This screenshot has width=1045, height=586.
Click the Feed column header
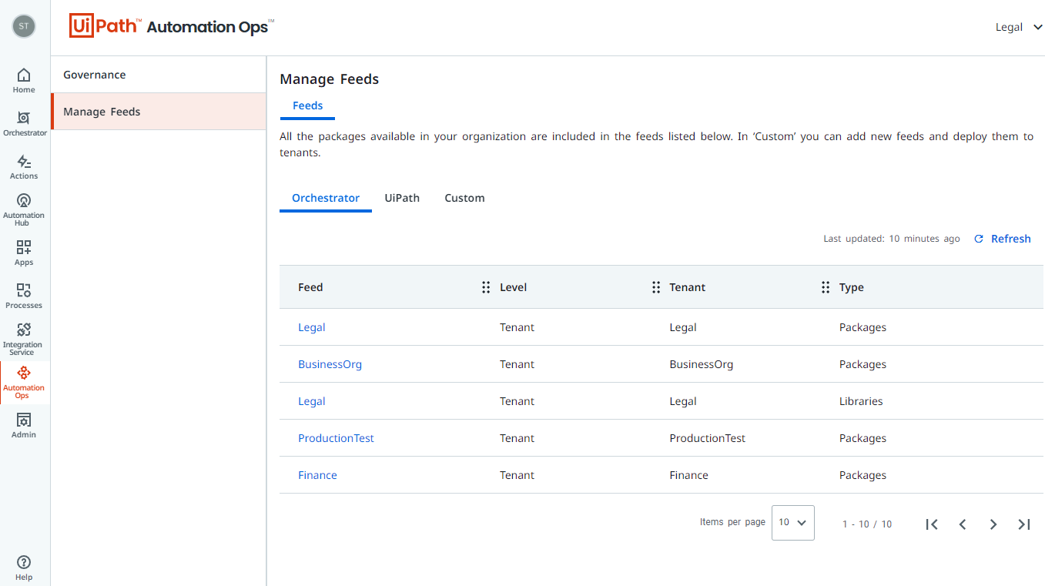[x=310, y=287]
